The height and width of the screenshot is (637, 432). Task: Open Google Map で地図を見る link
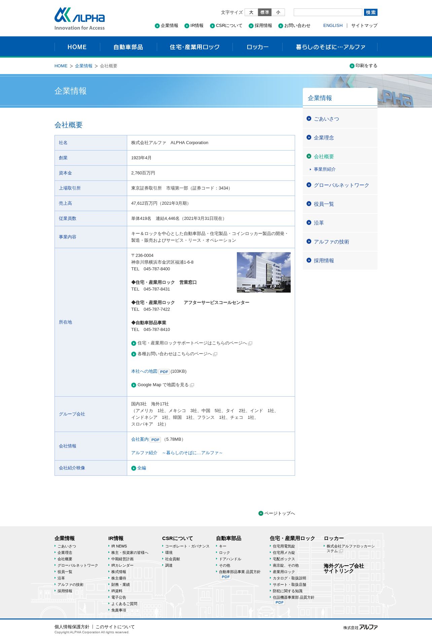point(163,385)
